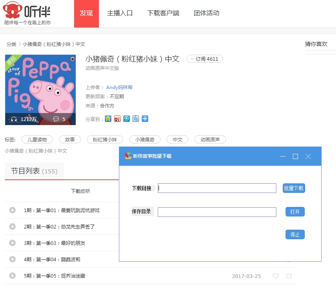This screenshot has height=286, width=336.
Task: Open 下载客户端 navigation item
Action: click(163, 13)
